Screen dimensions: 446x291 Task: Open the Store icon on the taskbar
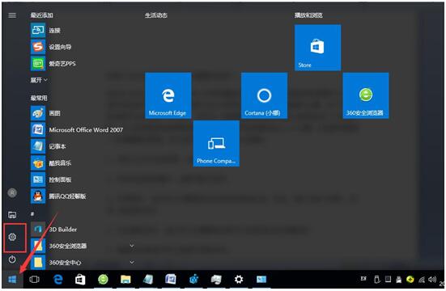pyautogui.click(x=80, y=280)
